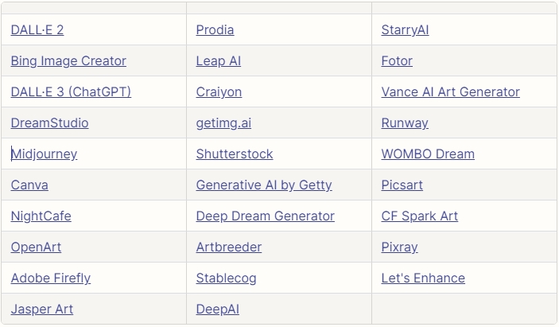Click the Jasper Art link
This screenshot has height=327, width=559.
coord(41,309)
